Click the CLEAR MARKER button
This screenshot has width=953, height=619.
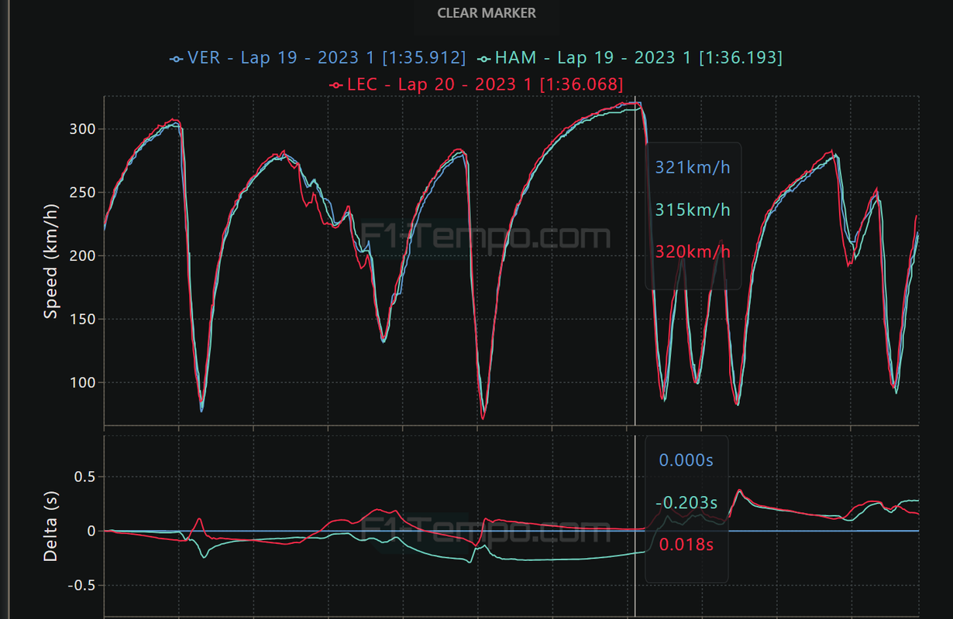487,13
